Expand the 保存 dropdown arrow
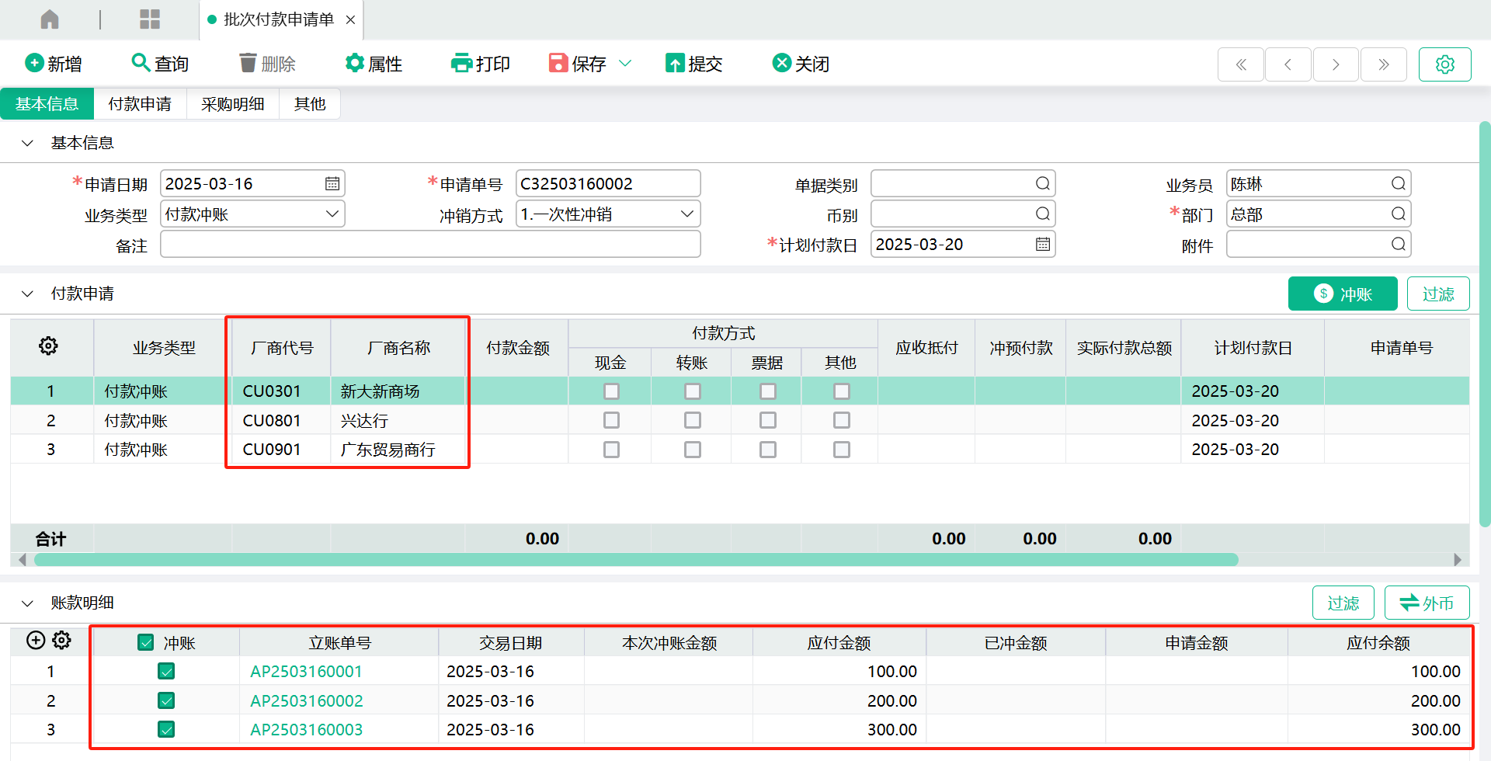Image resolution: width=1491 pixels, height=761 pixels. [x=625, y=64]
